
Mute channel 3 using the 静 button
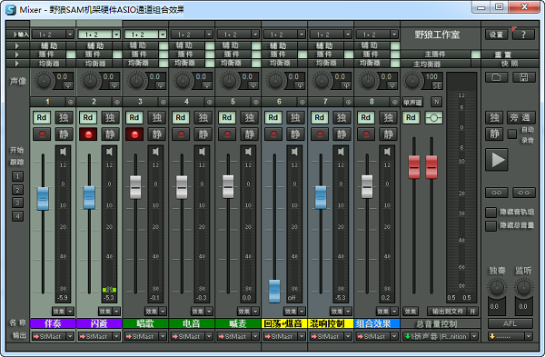point(156,134)
